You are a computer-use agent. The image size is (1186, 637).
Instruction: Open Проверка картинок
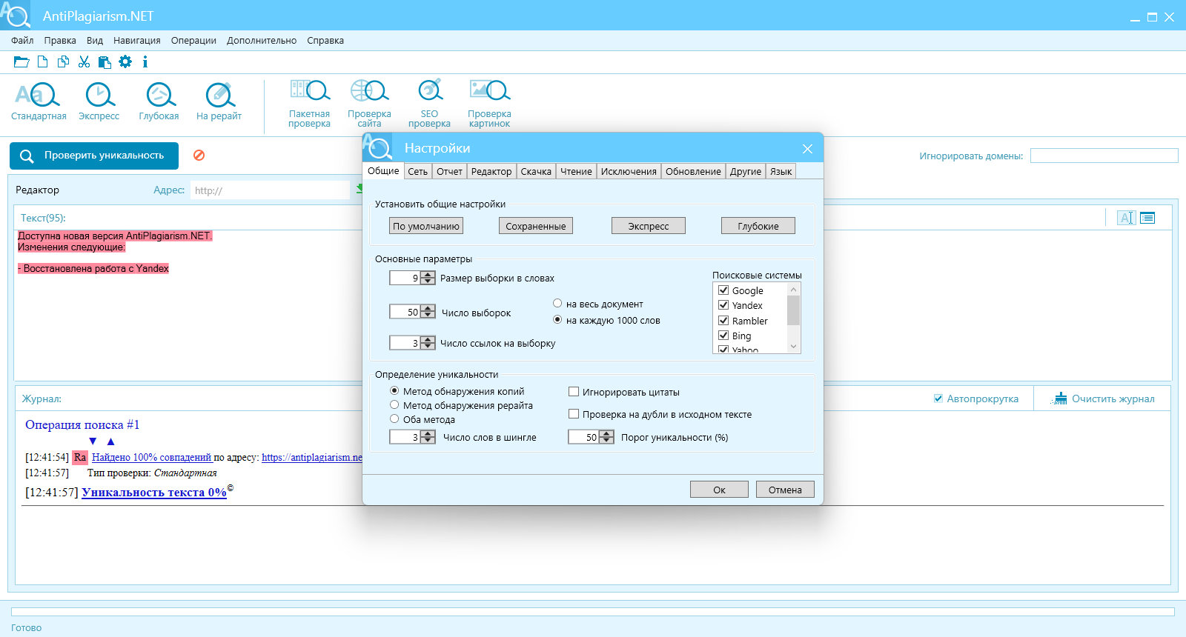489,104
